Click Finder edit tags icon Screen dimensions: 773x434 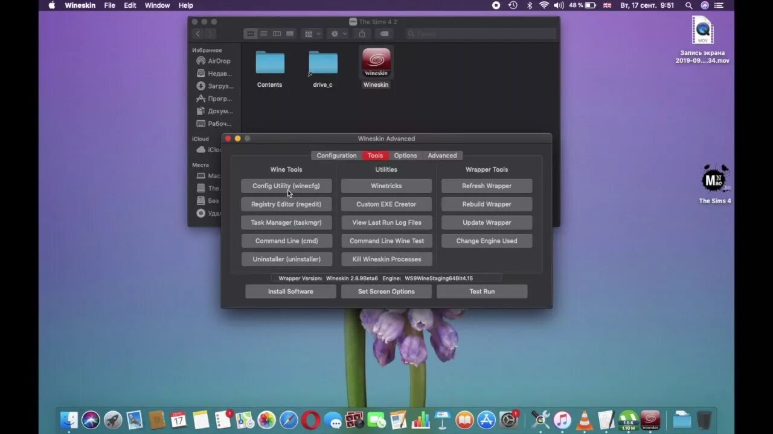384,34
